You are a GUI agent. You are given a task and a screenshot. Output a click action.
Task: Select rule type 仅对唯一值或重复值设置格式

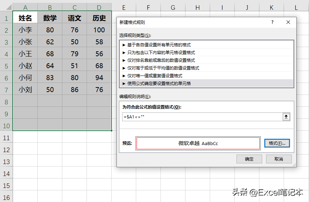[x=207, y=76]
